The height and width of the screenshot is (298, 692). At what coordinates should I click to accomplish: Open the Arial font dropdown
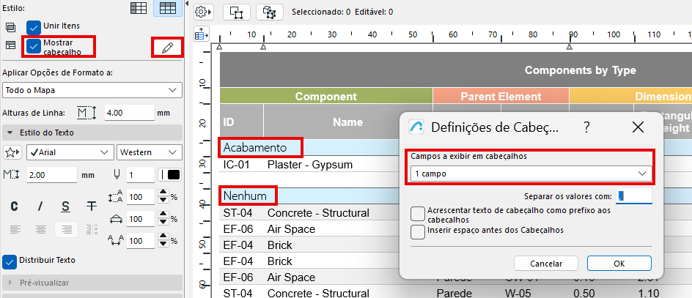pos(69,152)
